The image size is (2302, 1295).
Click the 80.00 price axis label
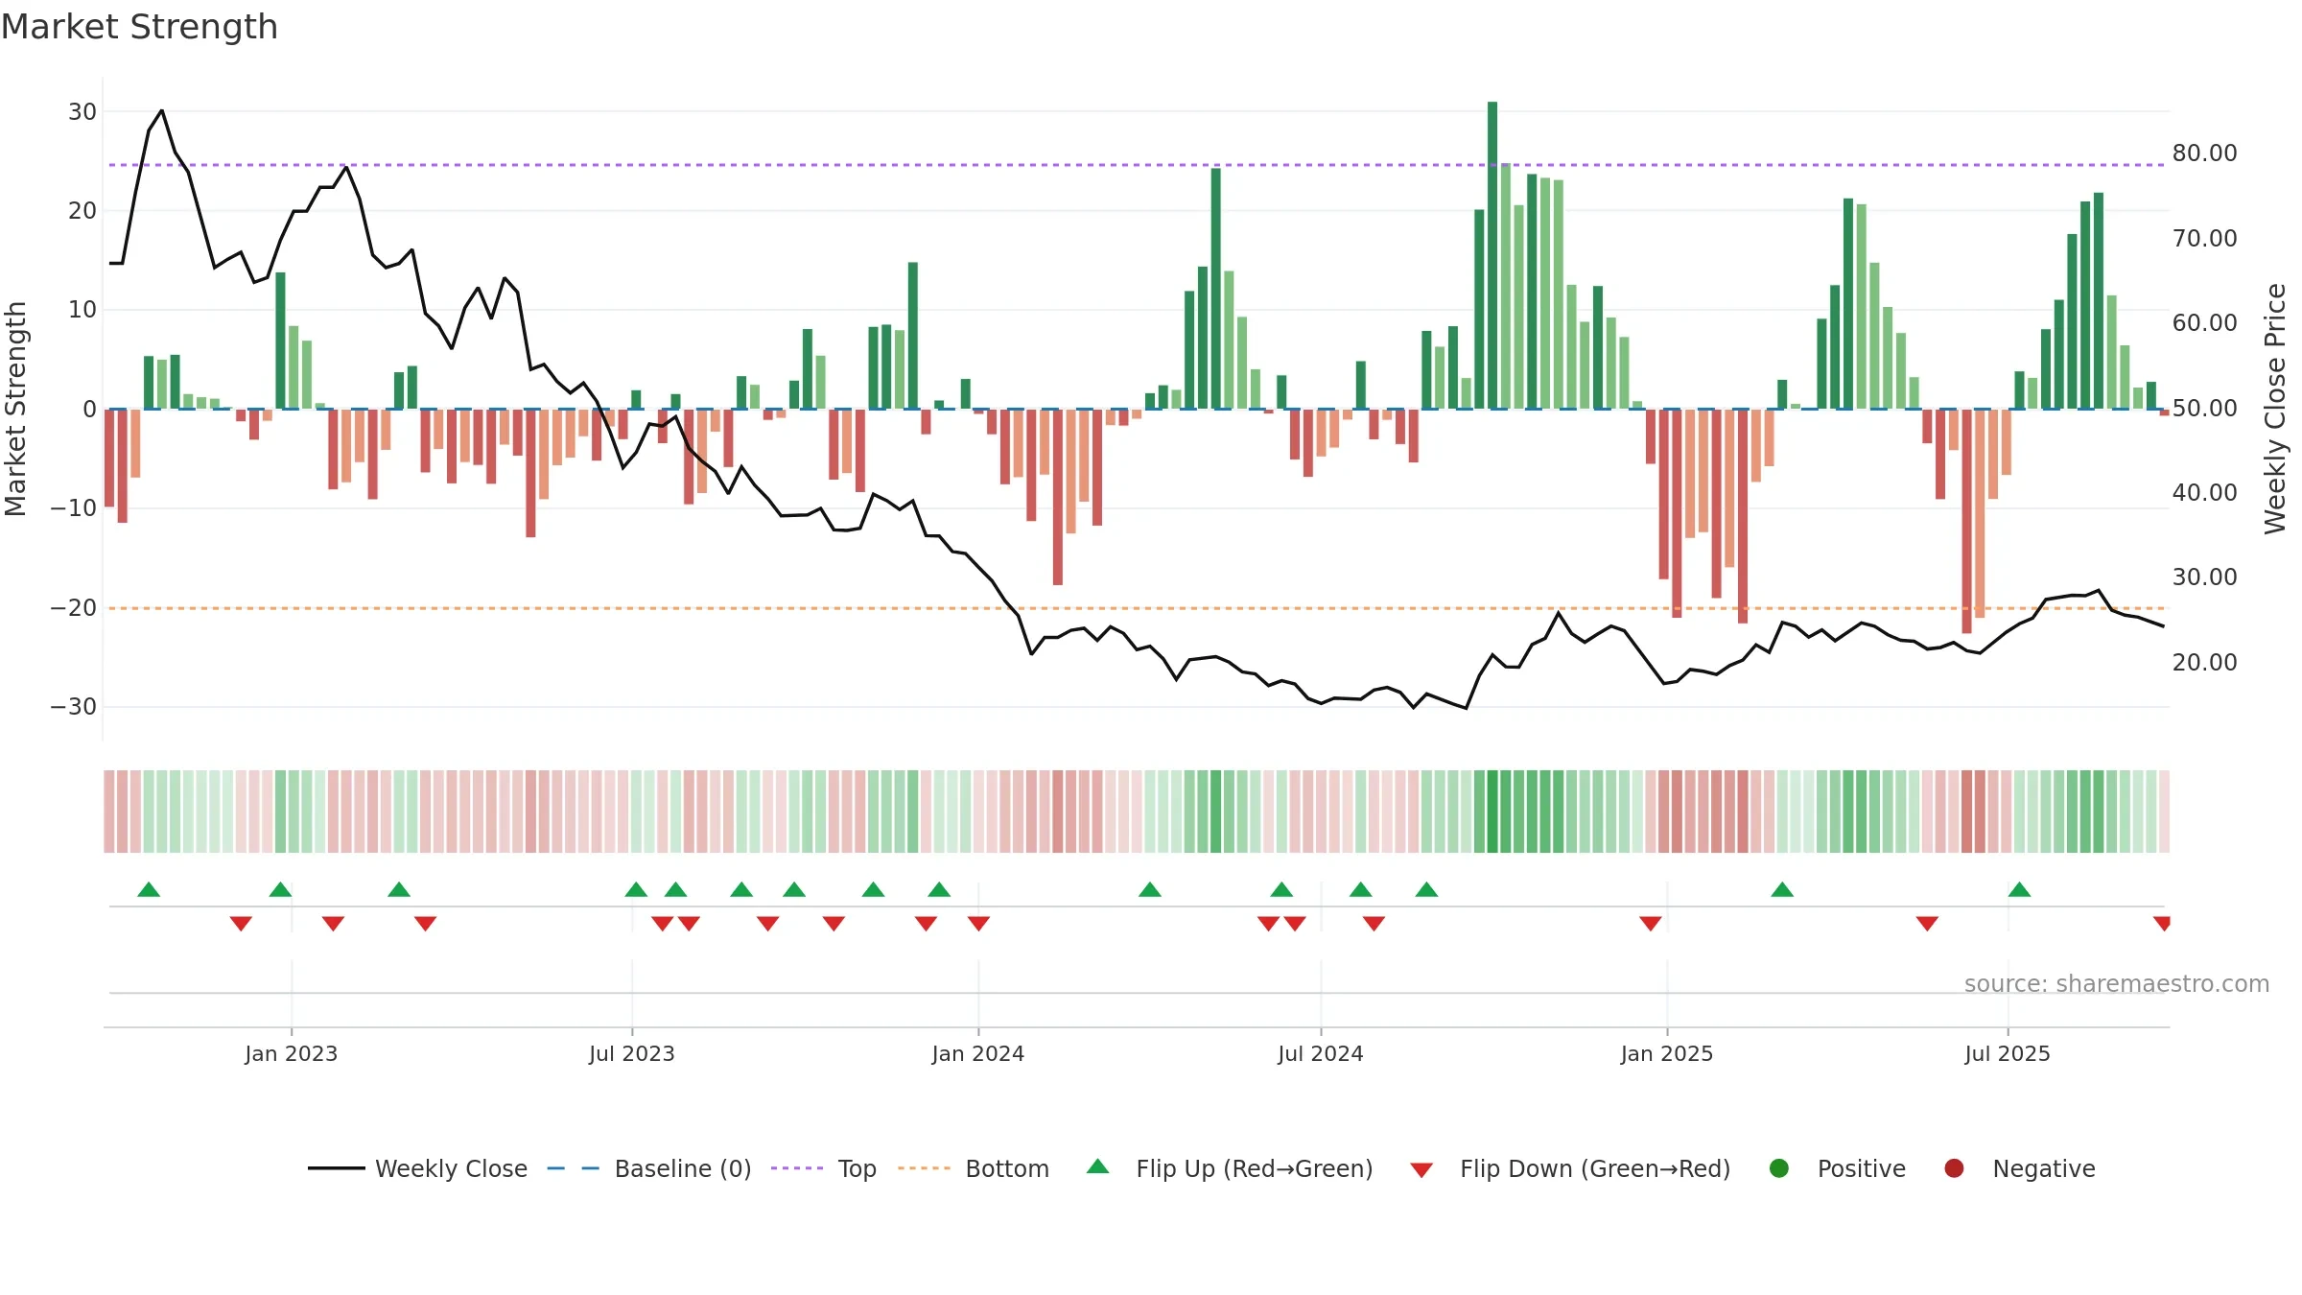point(2205,153)
